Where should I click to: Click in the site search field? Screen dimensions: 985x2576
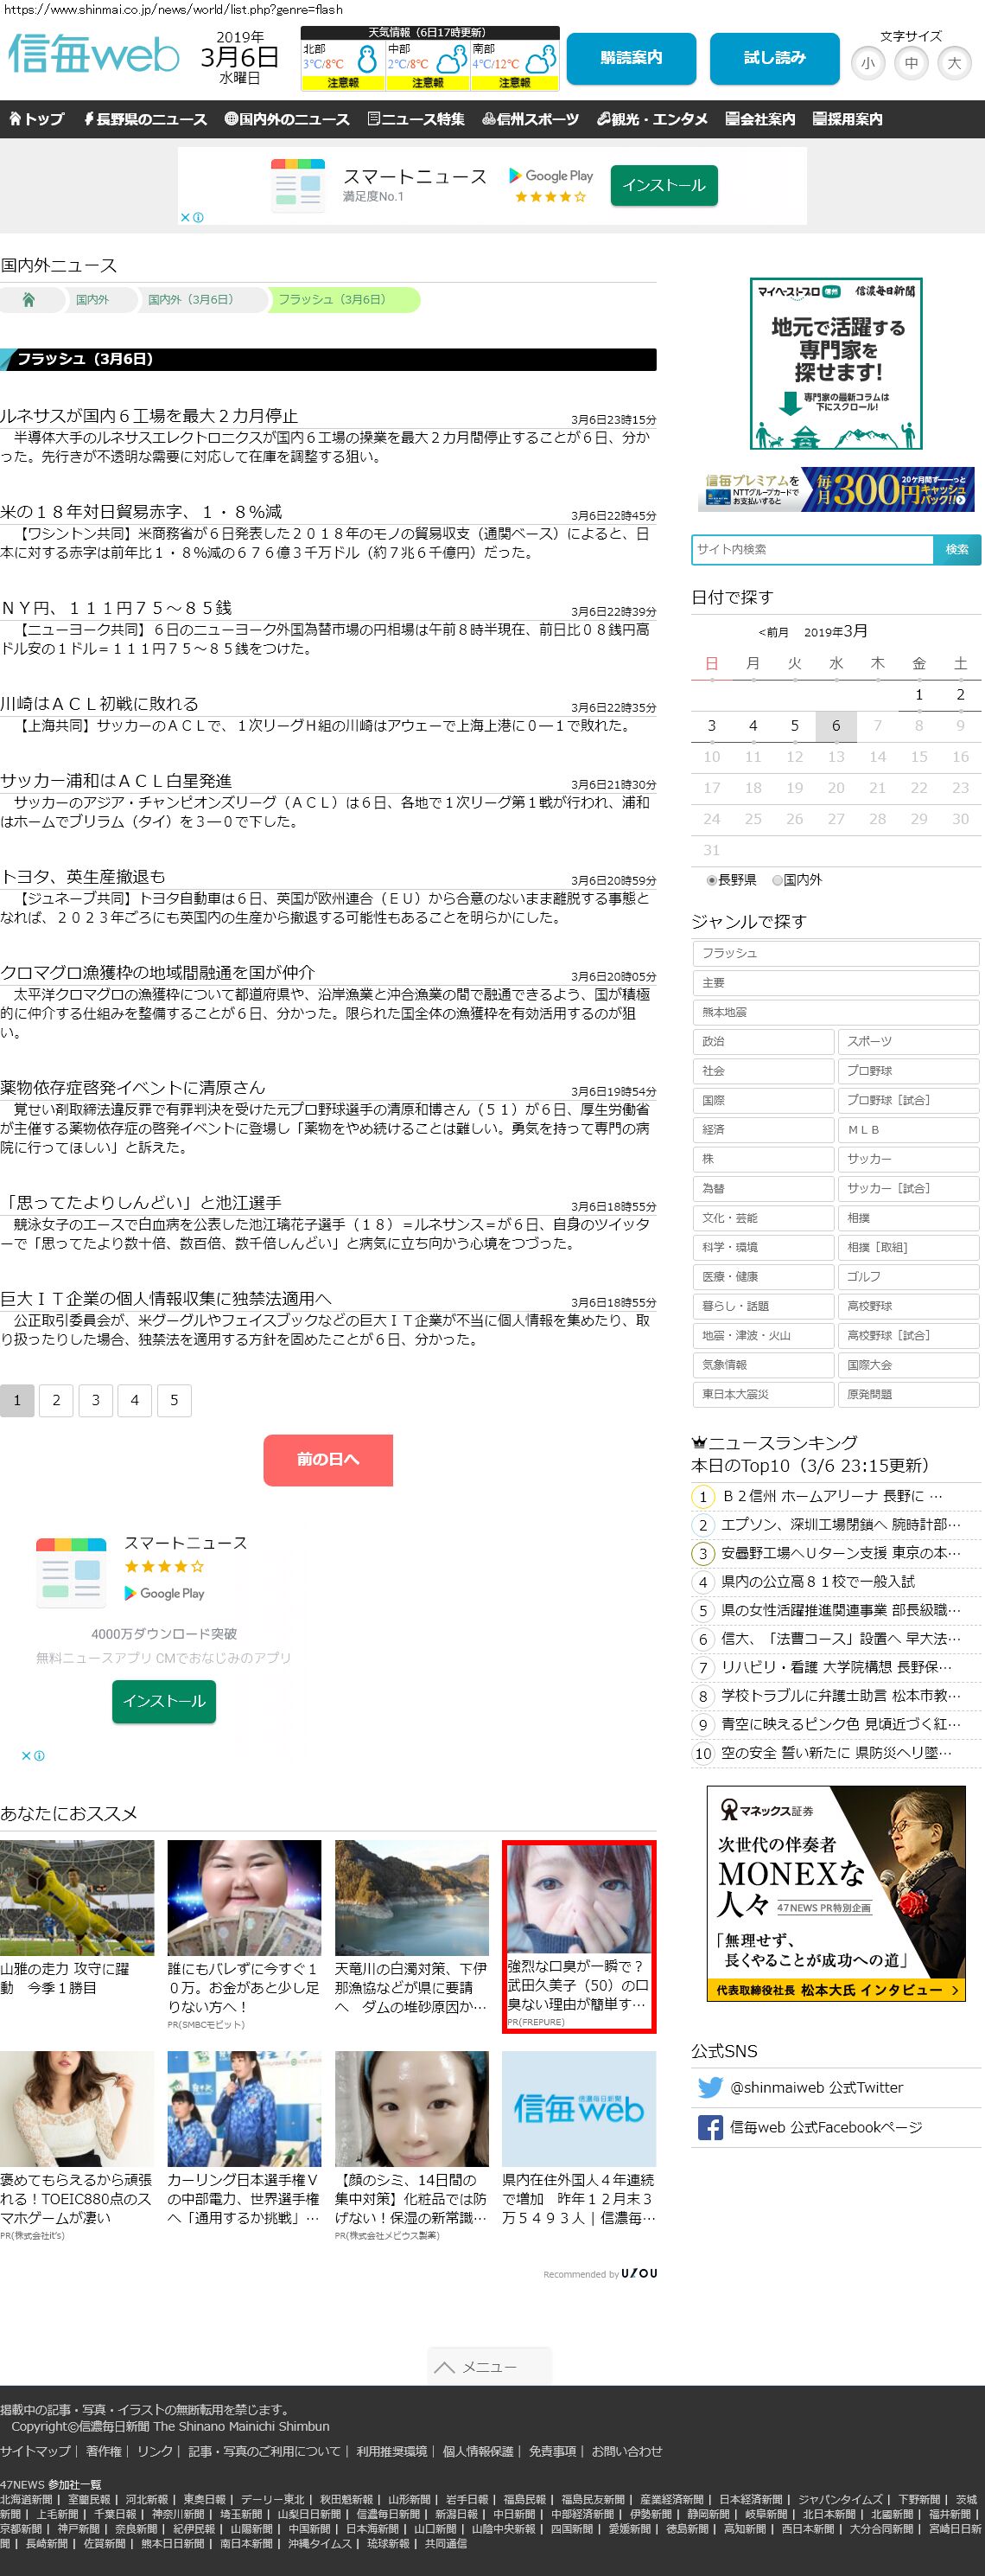[x=811, y=549]
